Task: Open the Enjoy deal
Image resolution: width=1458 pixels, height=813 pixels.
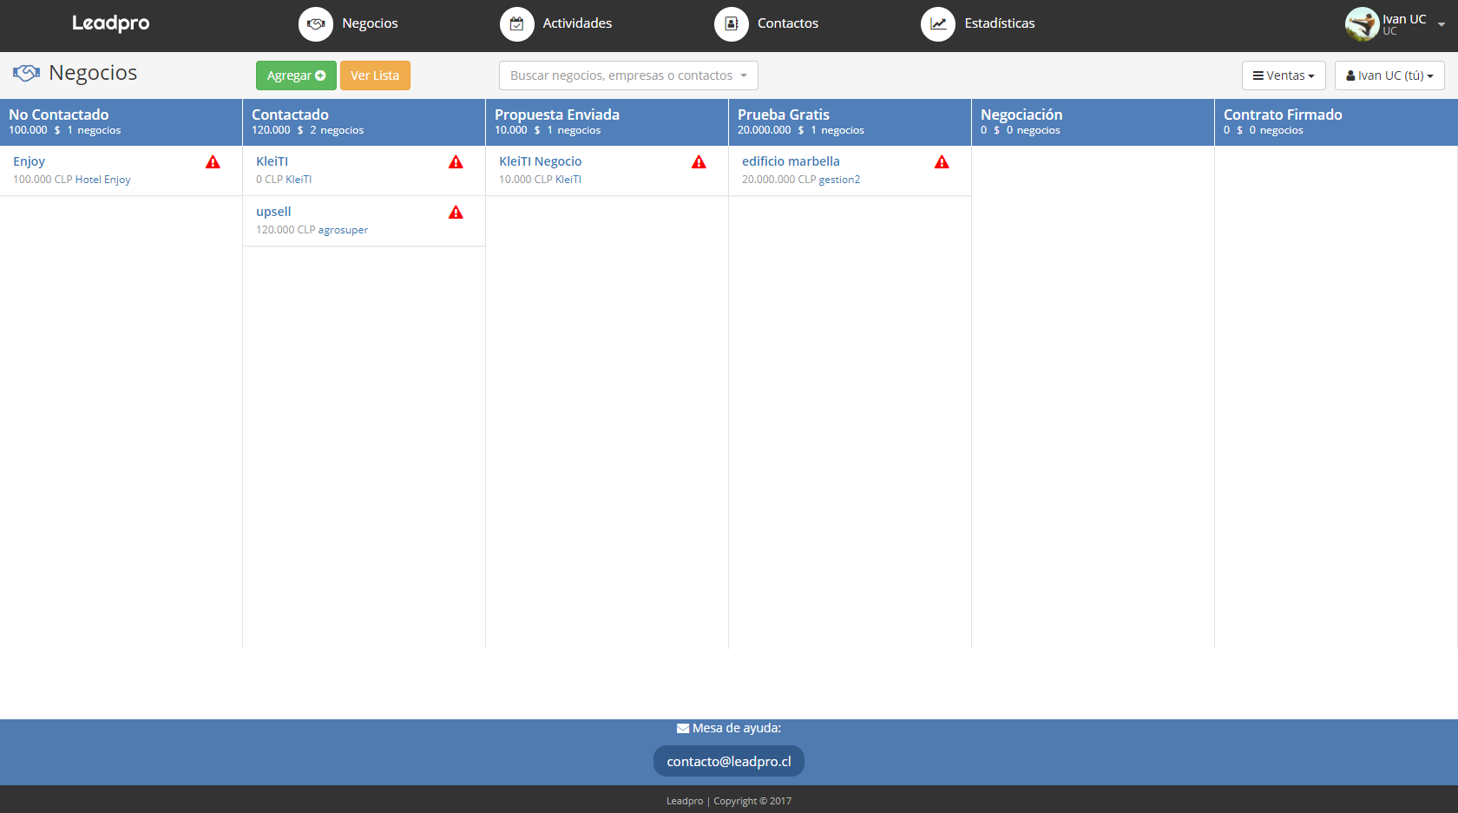Action: tap(29, 161)
